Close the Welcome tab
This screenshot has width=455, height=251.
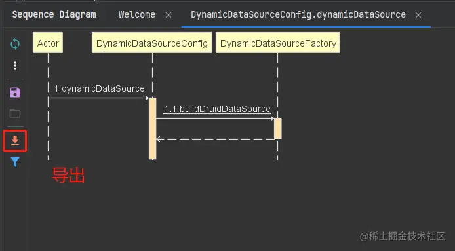pyautogui.click(x=168, y=15)
